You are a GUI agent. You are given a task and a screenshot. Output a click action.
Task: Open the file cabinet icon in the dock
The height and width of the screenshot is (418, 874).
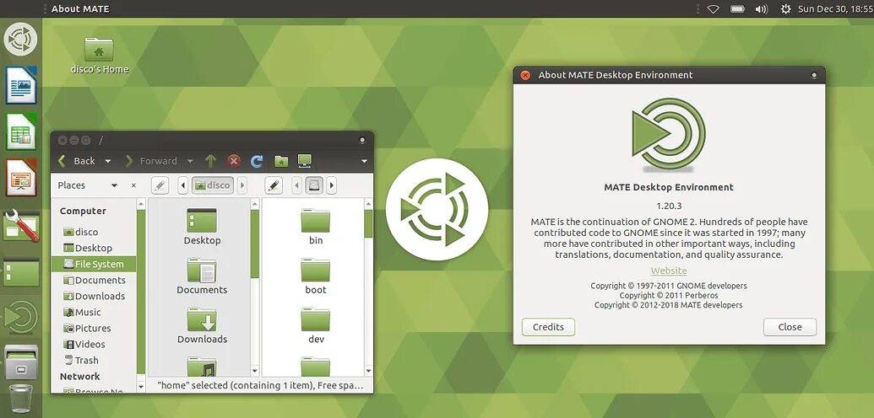click(21, 362)
